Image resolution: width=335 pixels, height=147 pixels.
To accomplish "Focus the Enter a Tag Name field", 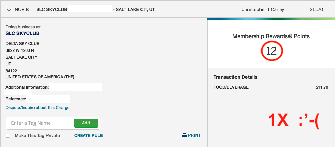I will [x=40, y=123].
